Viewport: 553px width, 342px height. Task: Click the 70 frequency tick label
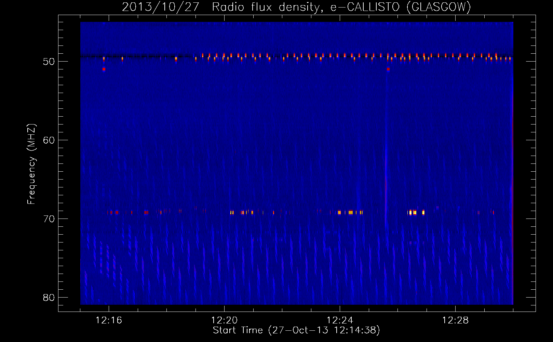[x=49, y=219]
